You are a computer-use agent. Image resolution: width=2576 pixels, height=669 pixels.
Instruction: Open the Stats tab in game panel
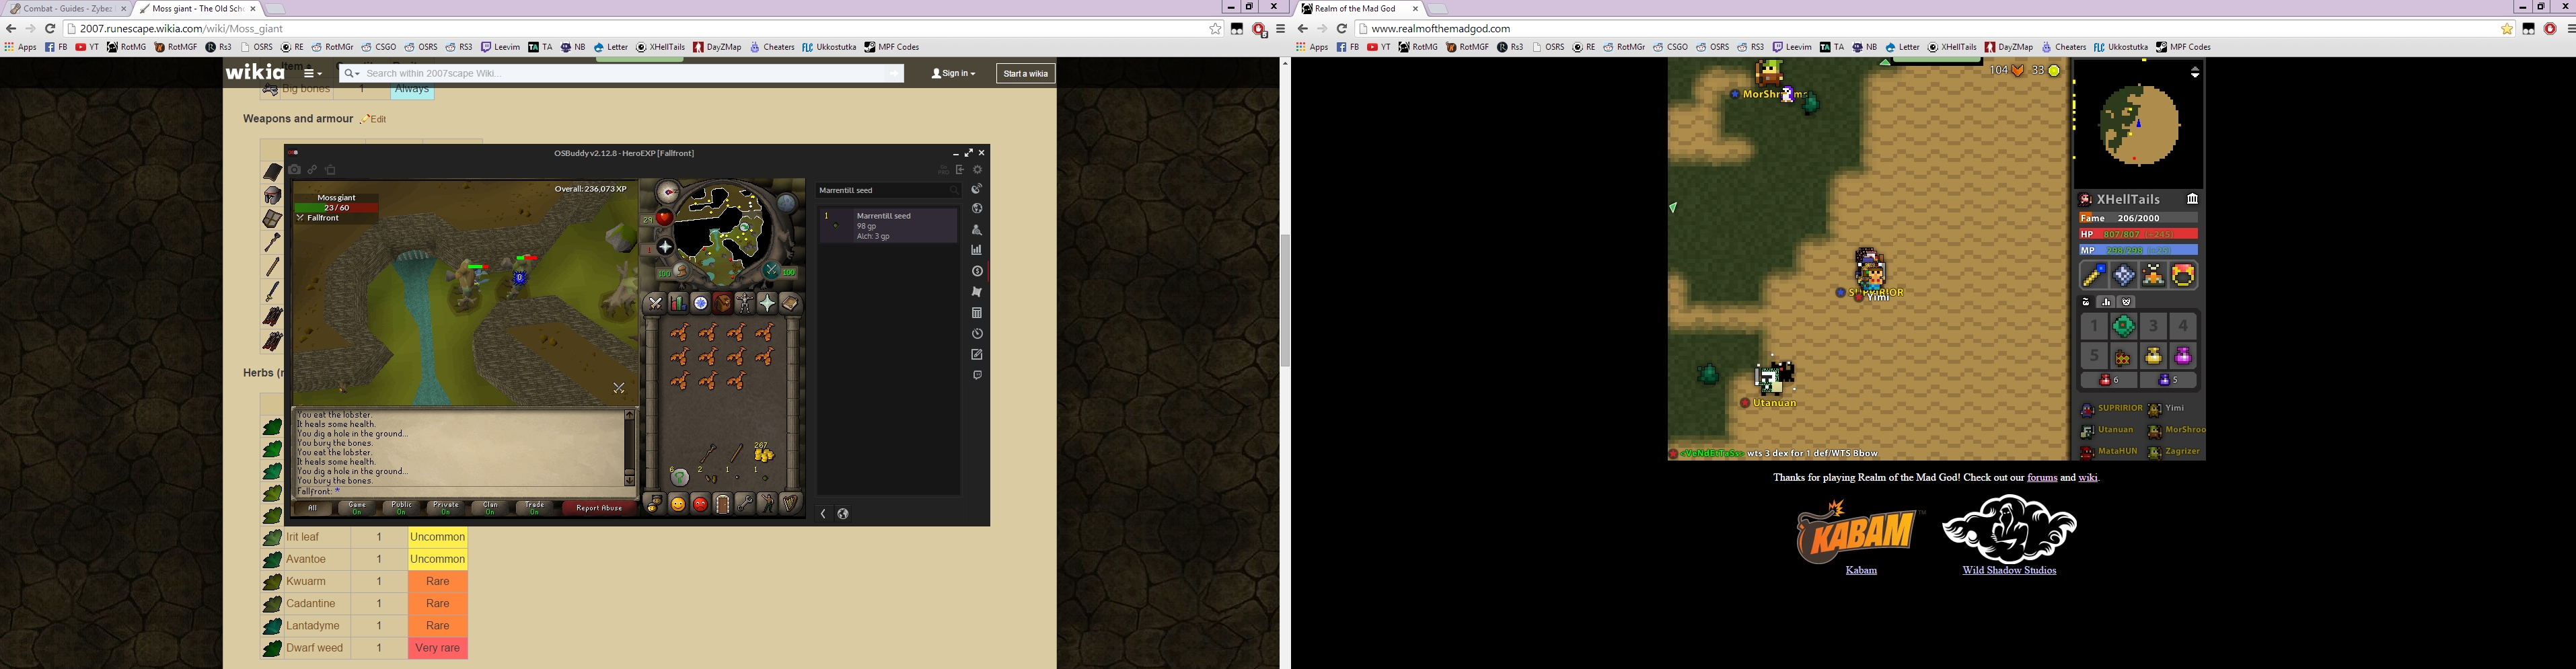678,303
